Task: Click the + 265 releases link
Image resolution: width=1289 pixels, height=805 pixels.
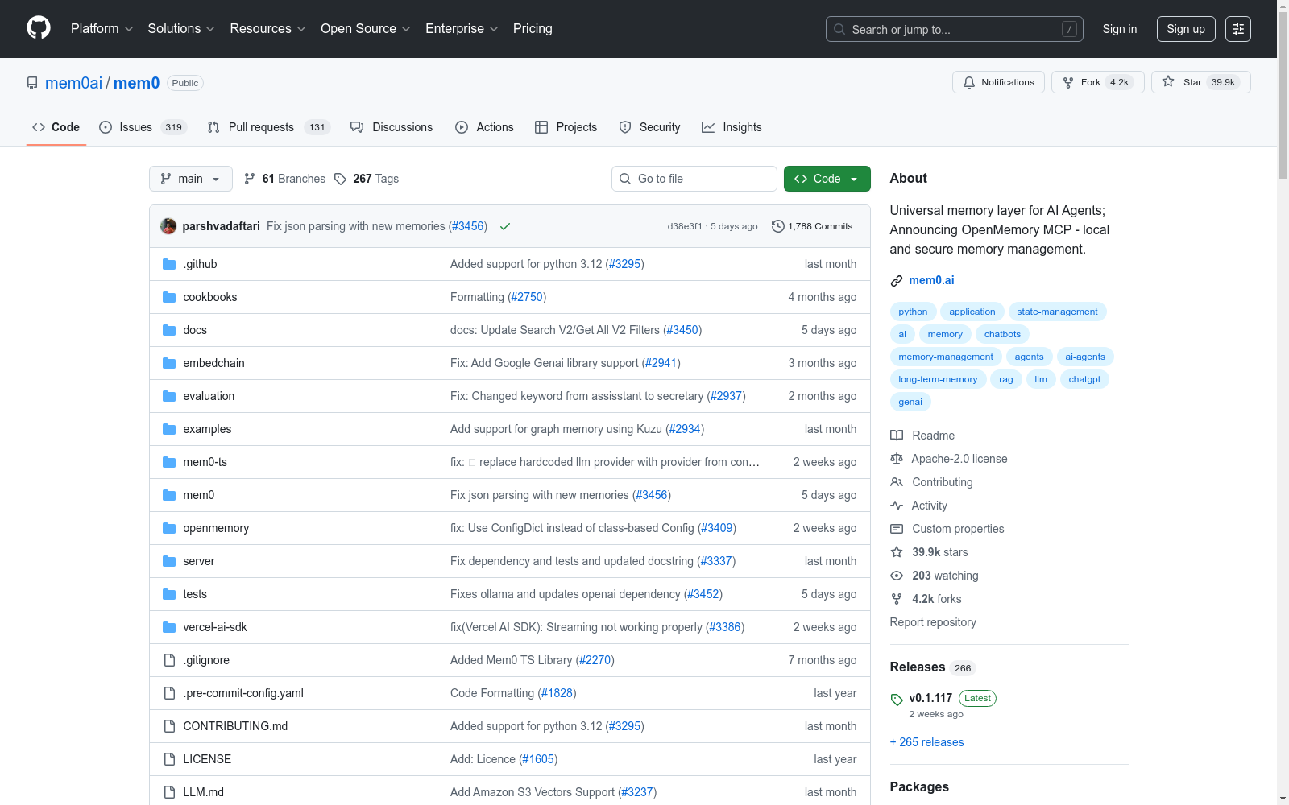Action: [926, 742]
